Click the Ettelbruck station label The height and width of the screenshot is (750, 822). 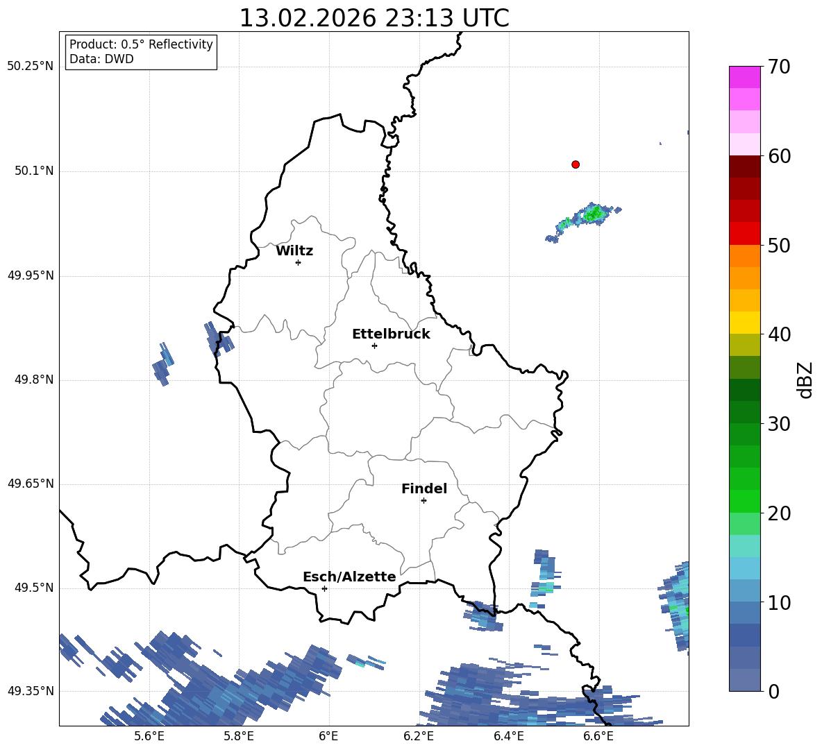pyautogui.click(x=391, y=334)
